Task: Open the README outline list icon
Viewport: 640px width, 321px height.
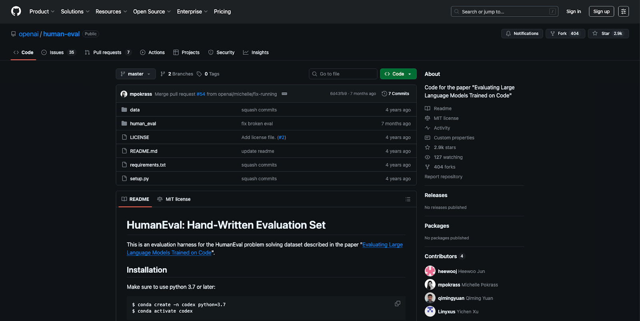Action: click(408, 199)
